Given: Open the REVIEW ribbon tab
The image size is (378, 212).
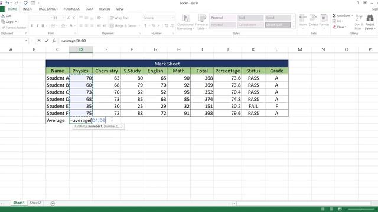Looking at the screenshot, I should tap(105, 9).
